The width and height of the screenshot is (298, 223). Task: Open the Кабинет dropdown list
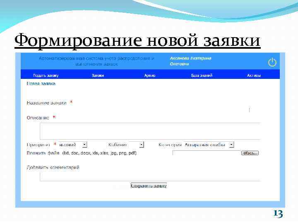click(x=136, y=145)
